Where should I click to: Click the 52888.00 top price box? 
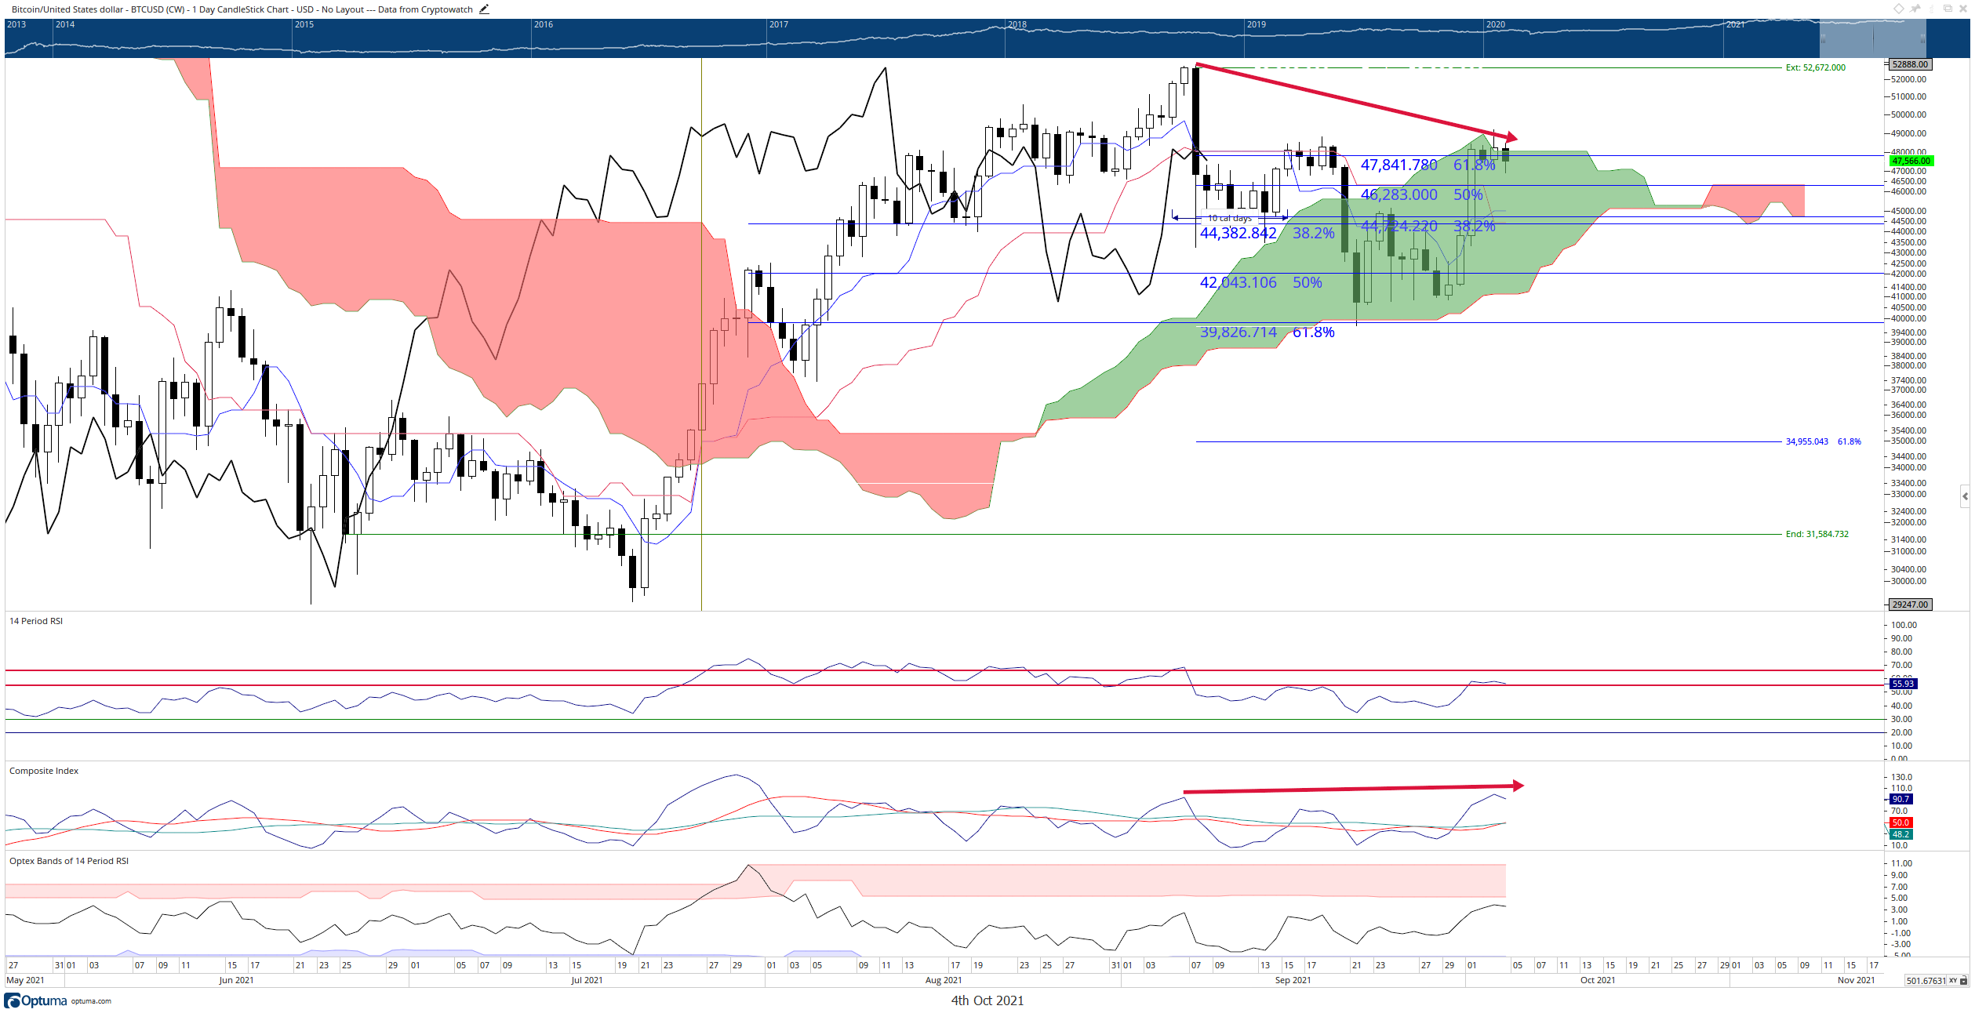tap(1909, 64)
